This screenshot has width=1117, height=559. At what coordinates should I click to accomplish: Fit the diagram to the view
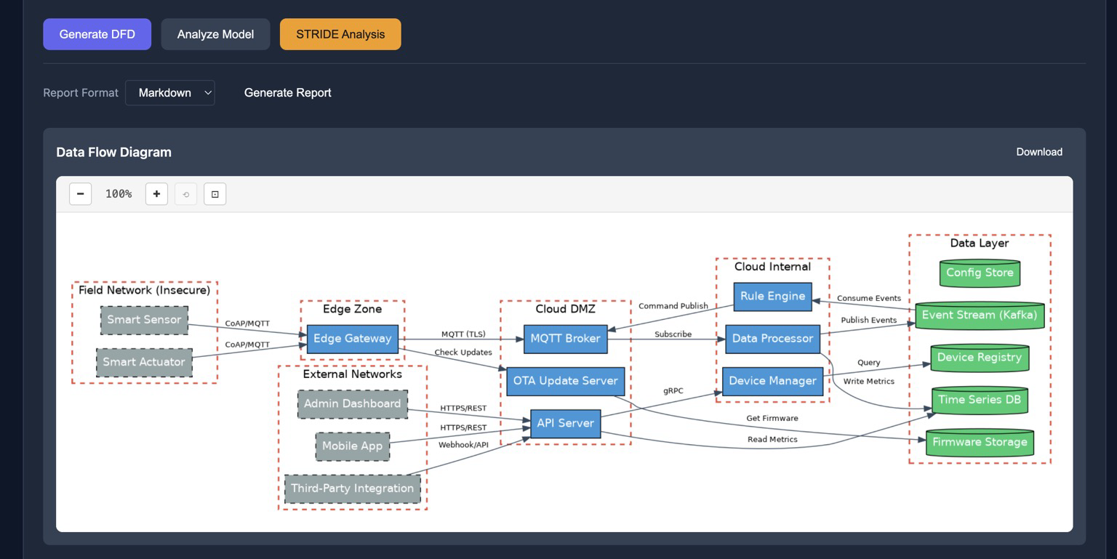pyautogui.click(x=215, y=194)
